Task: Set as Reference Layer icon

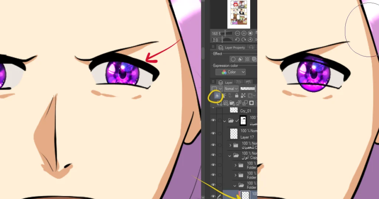Action: coord(224,96)
